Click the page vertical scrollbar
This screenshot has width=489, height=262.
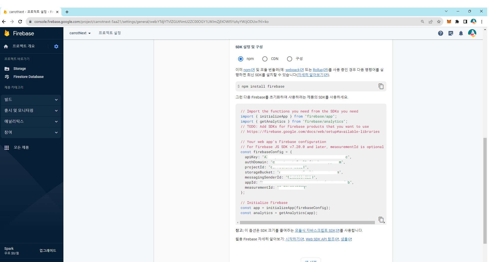(x=485, y=191)
